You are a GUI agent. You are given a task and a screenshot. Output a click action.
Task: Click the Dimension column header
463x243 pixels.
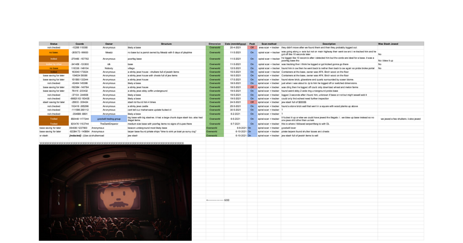tap(215, 44)
